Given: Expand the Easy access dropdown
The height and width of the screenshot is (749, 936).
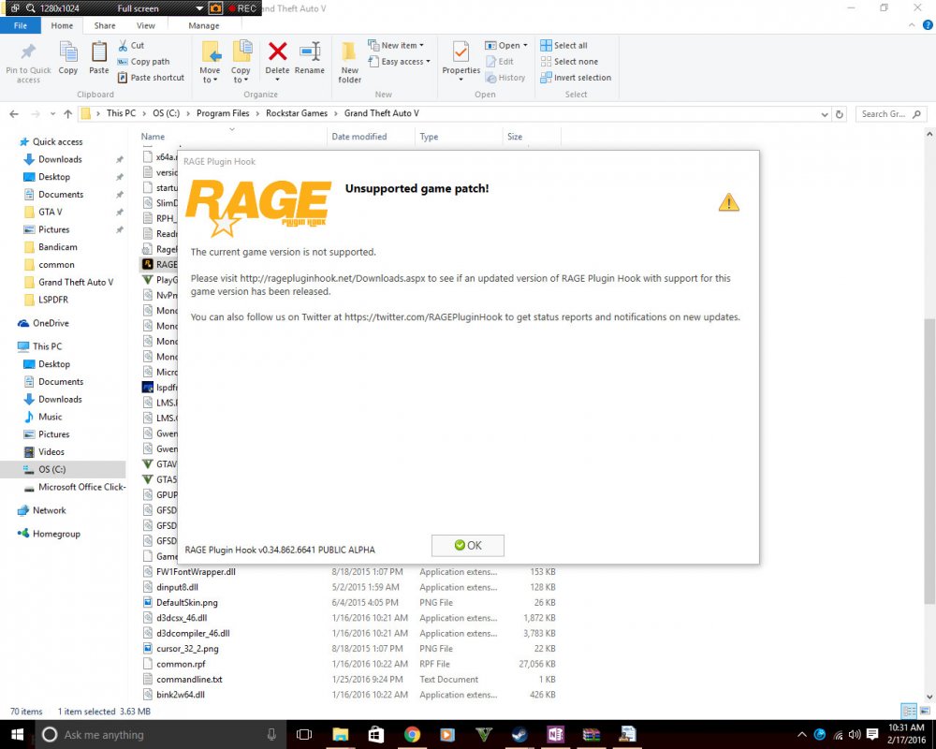Looking at the screenshot, I should pyautogui.click(x=428, y=62).
